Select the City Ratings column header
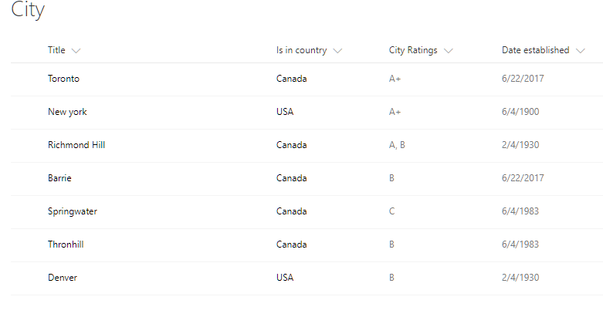This screenshot has height=317, width=603. [x=413, y=50]
